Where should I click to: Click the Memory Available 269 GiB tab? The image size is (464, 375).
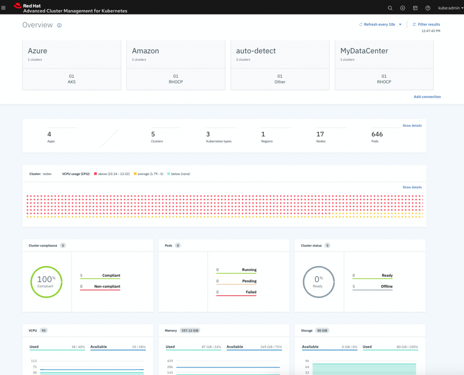(254, 347)
